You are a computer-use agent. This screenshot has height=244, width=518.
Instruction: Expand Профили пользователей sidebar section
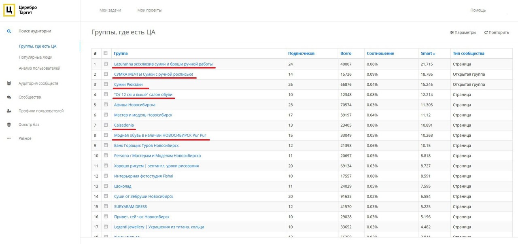click(41, 111)
